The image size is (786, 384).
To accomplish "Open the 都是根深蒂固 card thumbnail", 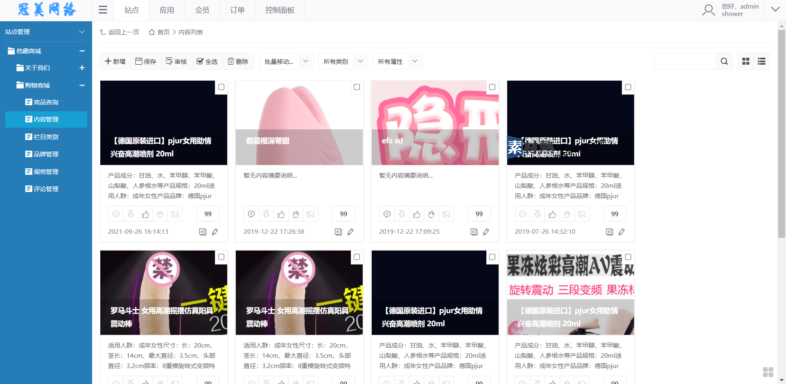I will tap(299, 123).
